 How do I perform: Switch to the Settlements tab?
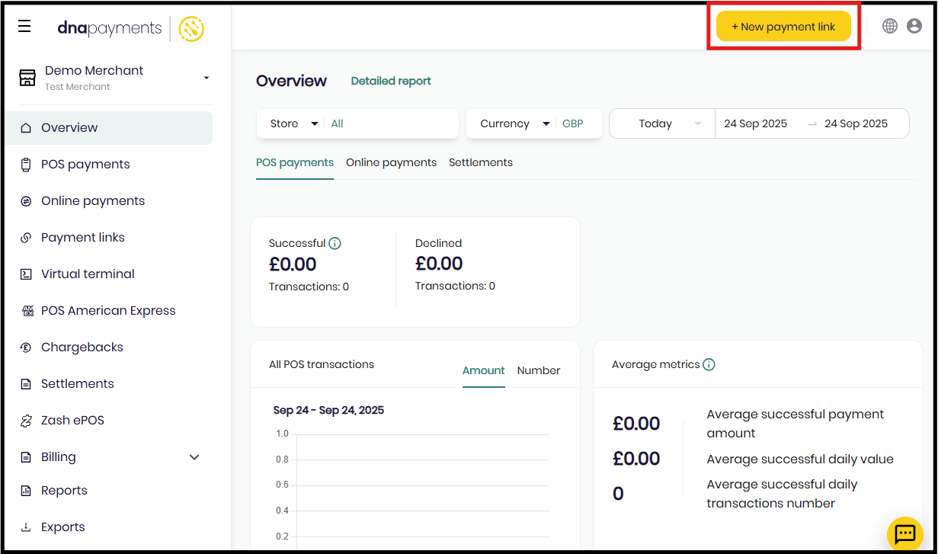(x=480, y=163)
